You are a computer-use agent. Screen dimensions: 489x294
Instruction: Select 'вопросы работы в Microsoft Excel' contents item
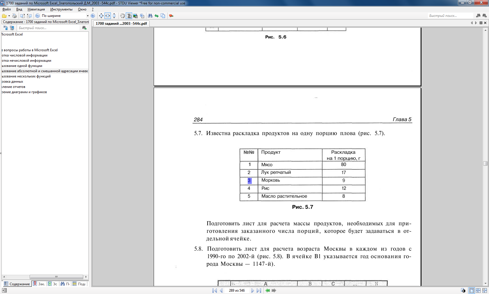tap(30, 50)
